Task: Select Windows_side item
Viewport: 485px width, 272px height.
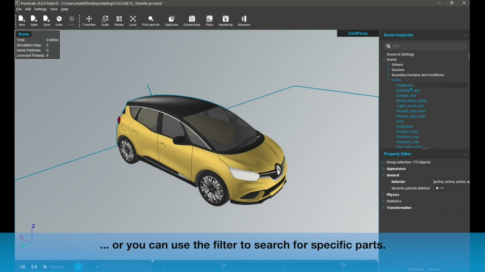Action: tap(408, 142)
